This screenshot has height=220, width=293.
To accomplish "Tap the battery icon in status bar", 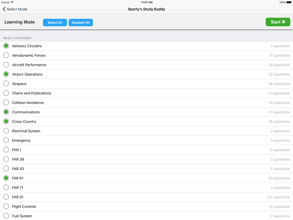I will pyautogui.click(x=289, y=2).
